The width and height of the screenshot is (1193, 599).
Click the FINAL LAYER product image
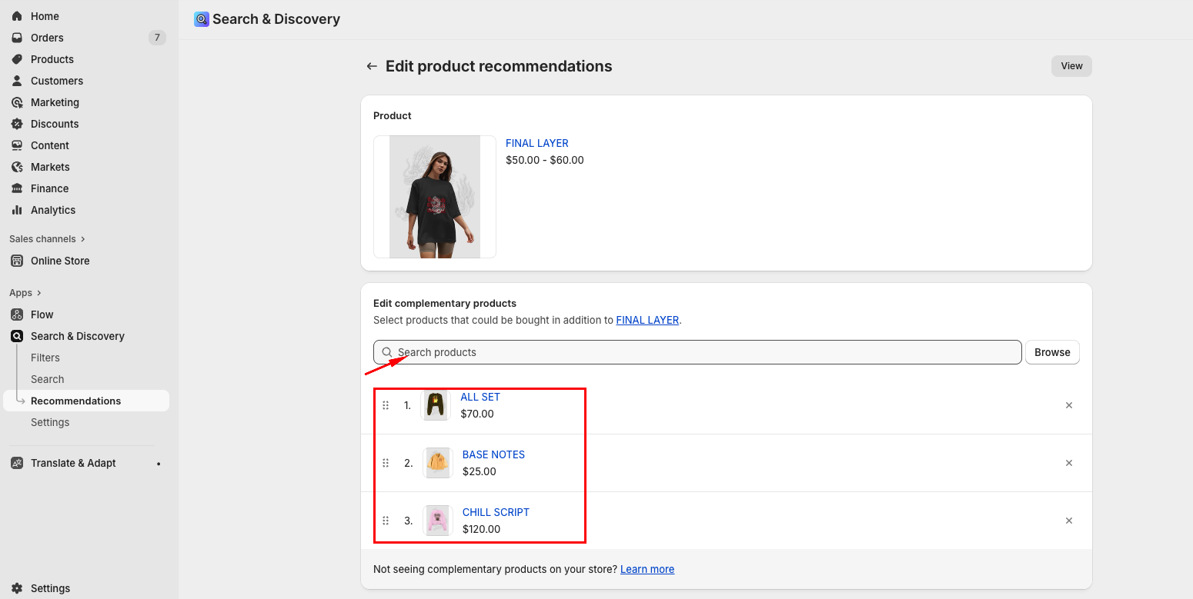coord(435,197)
